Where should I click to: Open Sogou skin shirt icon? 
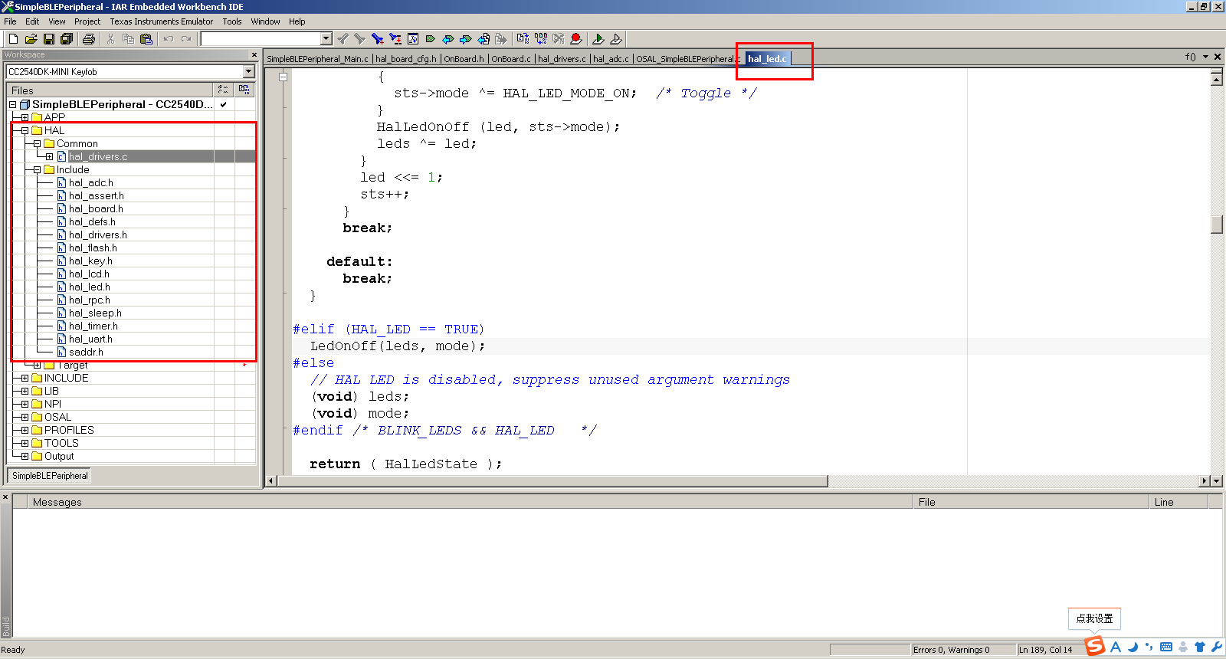1200,647
